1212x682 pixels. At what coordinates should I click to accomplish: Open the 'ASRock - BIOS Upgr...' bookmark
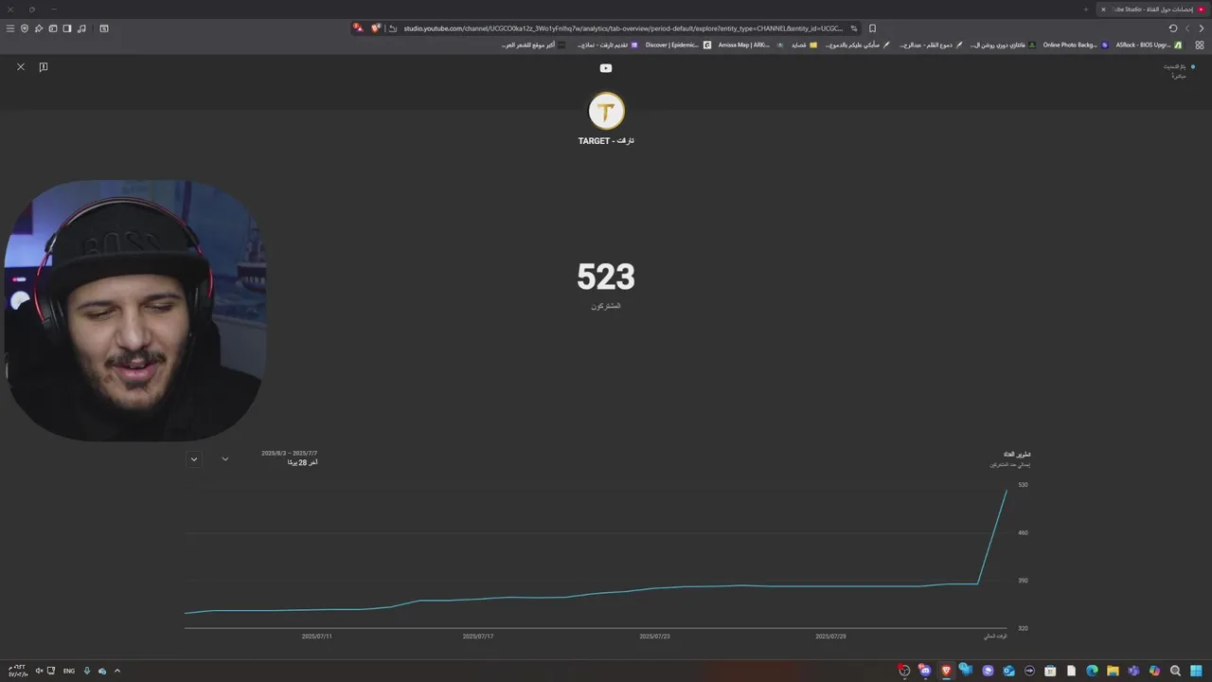(x=1149, y=45)
